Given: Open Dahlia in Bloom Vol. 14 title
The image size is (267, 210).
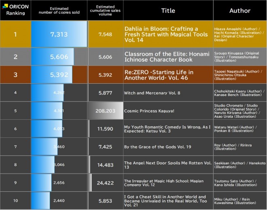Looking at the screenshot, I should click(x=166, y=34).
